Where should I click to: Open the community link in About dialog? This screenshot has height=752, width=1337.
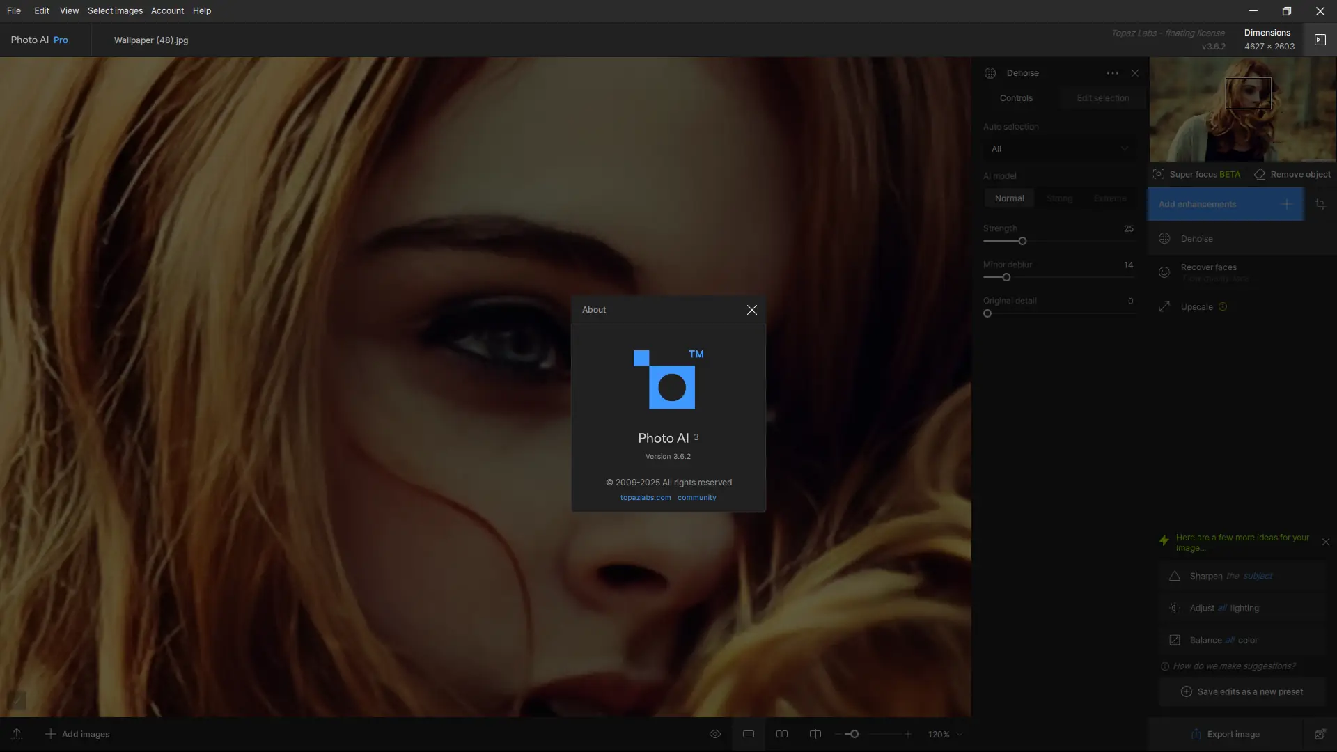click(696, 498)
